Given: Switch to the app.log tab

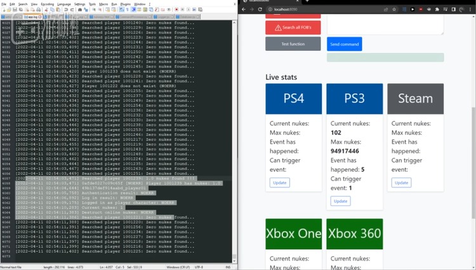Looking at the screenshot, I should pyautogui.click(x=30, y=16).
